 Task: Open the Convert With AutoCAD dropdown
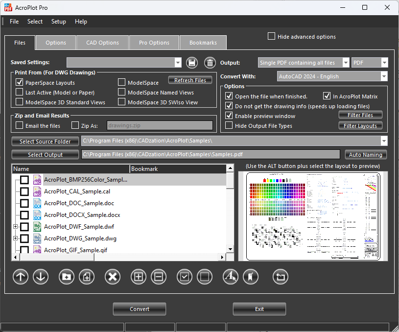[x=384, y=76]
